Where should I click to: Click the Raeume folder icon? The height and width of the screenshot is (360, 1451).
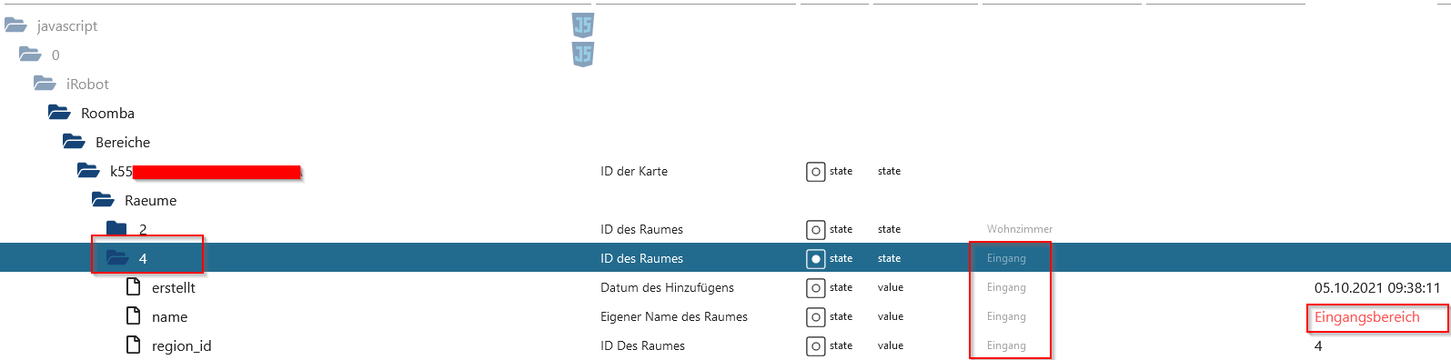click(x=103, y=200)
